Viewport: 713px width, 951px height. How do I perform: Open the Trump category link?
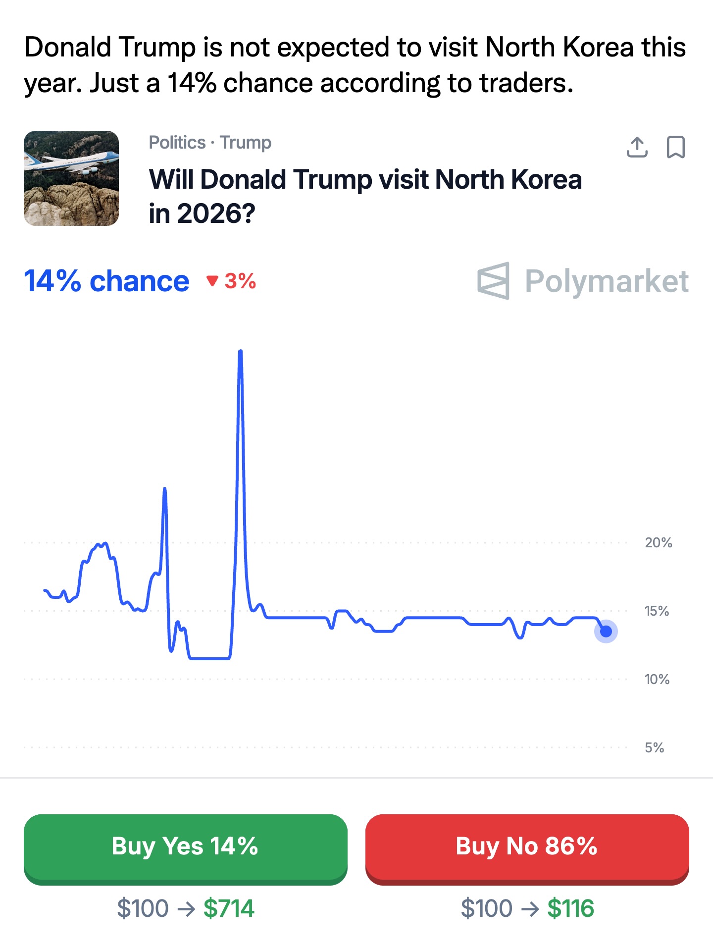coord(246,143)
